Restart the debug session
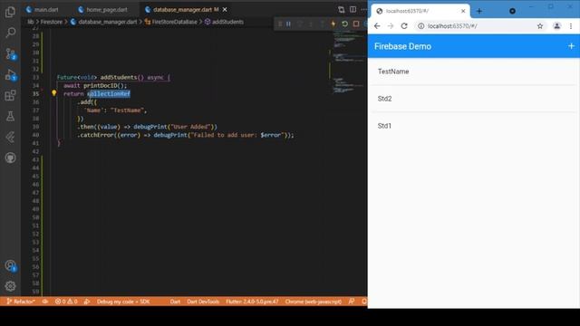580x326 pixels. pos(344,24)
